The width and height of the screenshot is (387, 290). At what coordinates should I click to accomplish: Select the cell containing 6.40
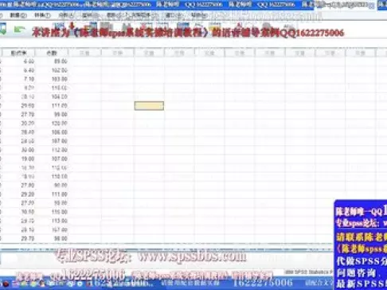click(x=18, y=70)
